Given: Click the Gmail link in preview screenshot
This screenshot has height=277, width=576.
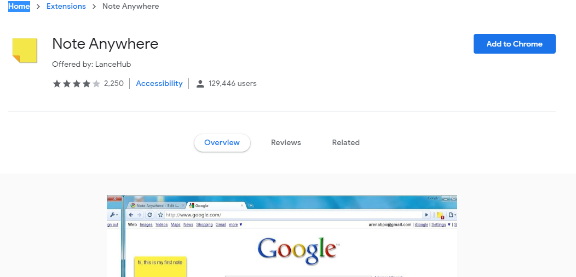Looking at the screenshot, I should coord(221,224).
